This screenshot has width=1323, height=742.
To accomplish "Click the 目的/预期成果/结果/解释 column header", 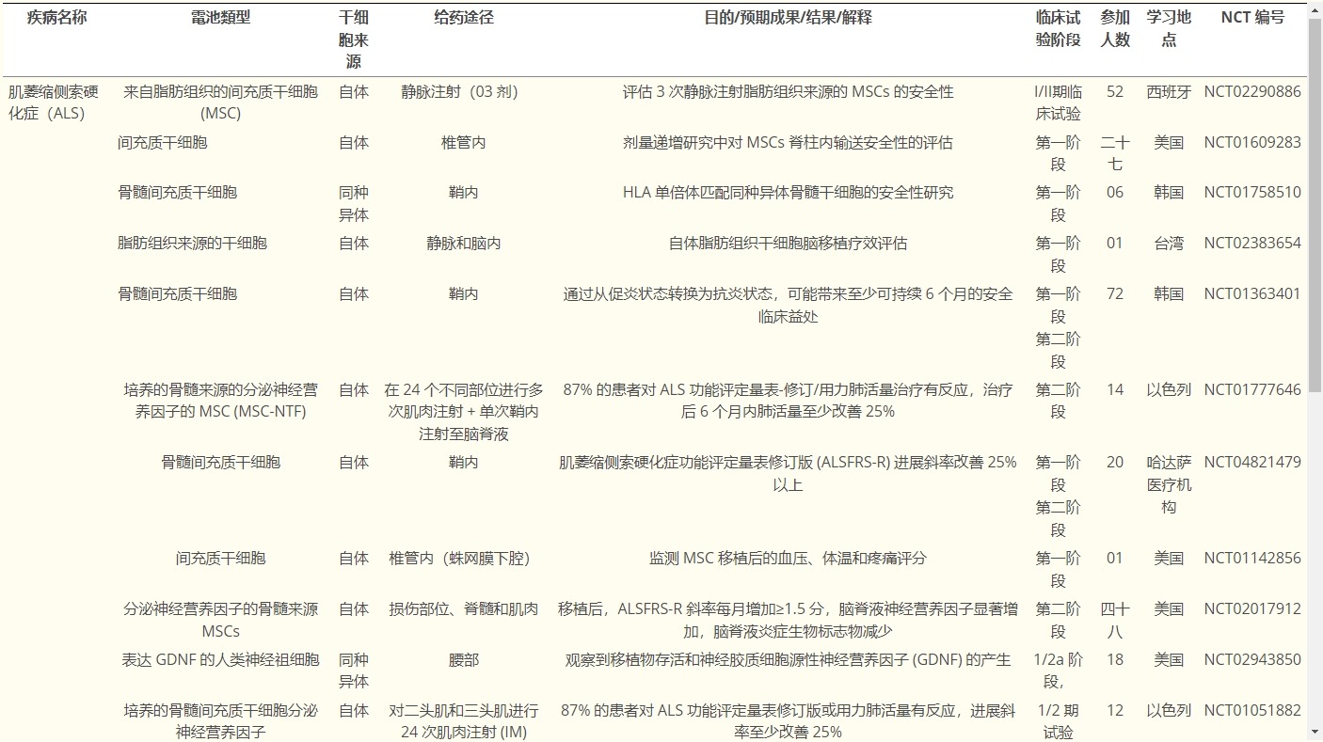I will (x=787, y=16).
